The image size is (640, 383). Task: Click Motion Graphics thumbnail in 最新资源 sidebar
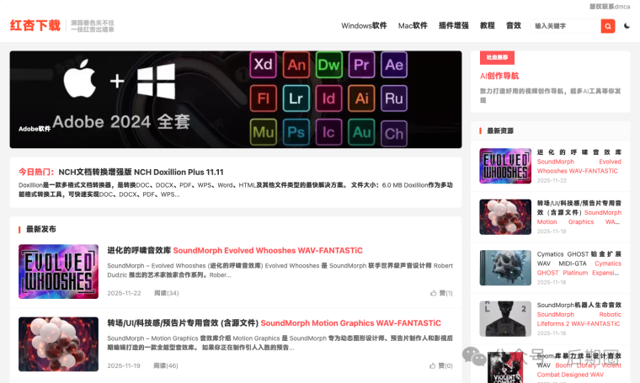pos(505,217)
